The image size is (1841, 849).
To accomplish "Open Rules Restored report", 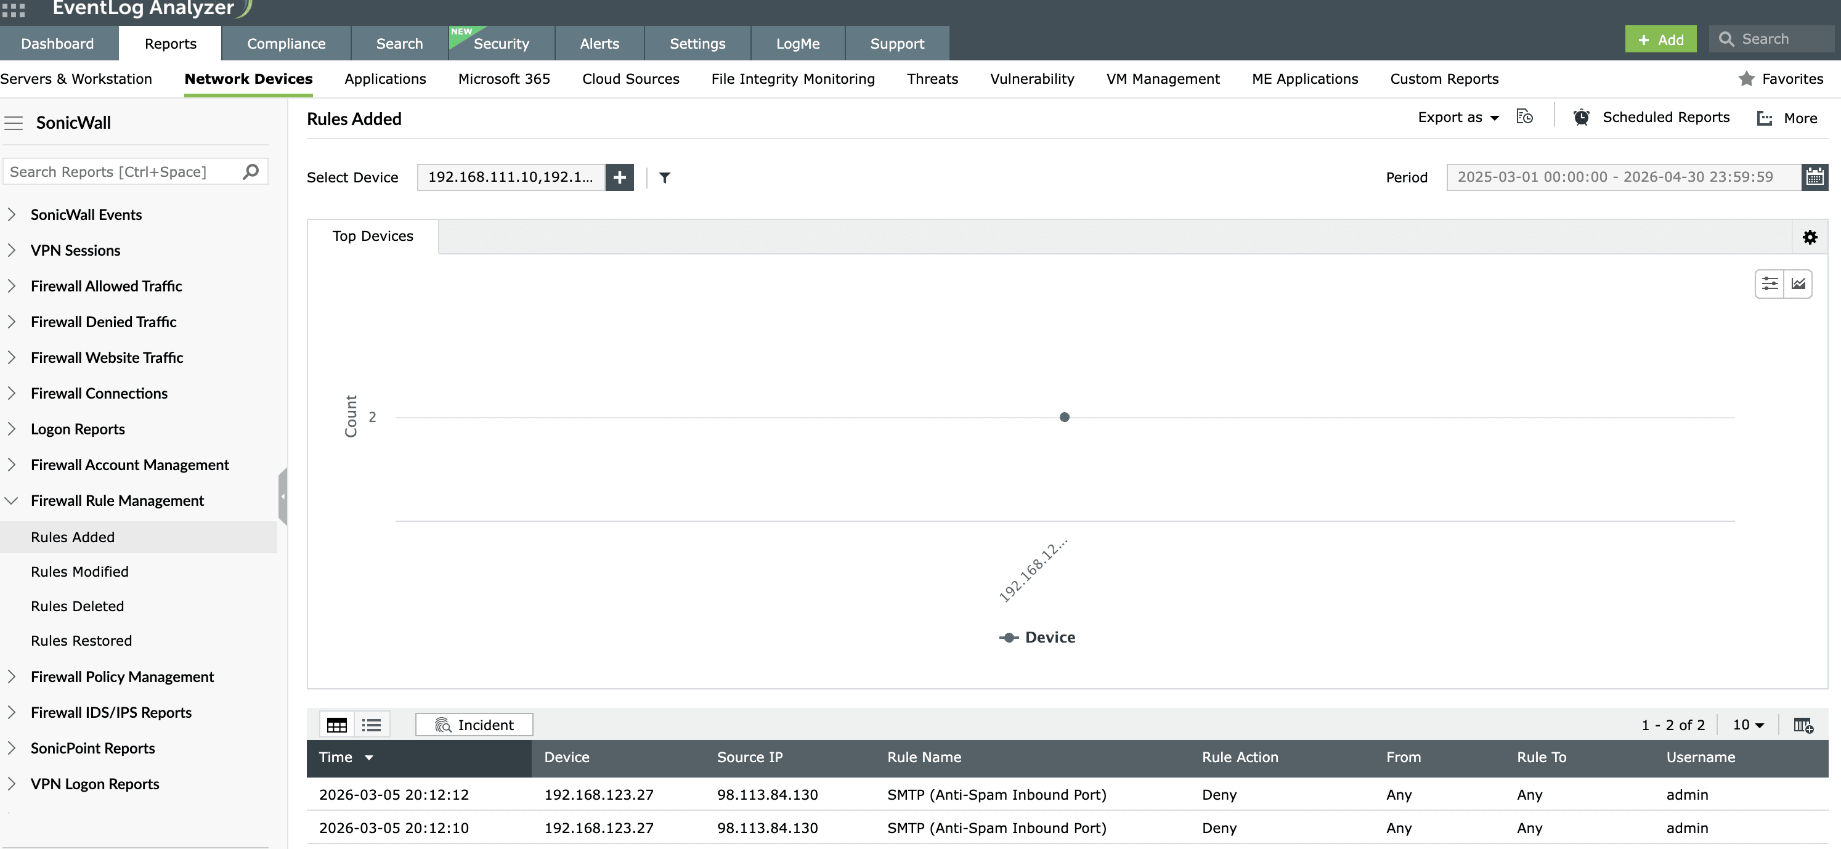I will coord(81,640).
